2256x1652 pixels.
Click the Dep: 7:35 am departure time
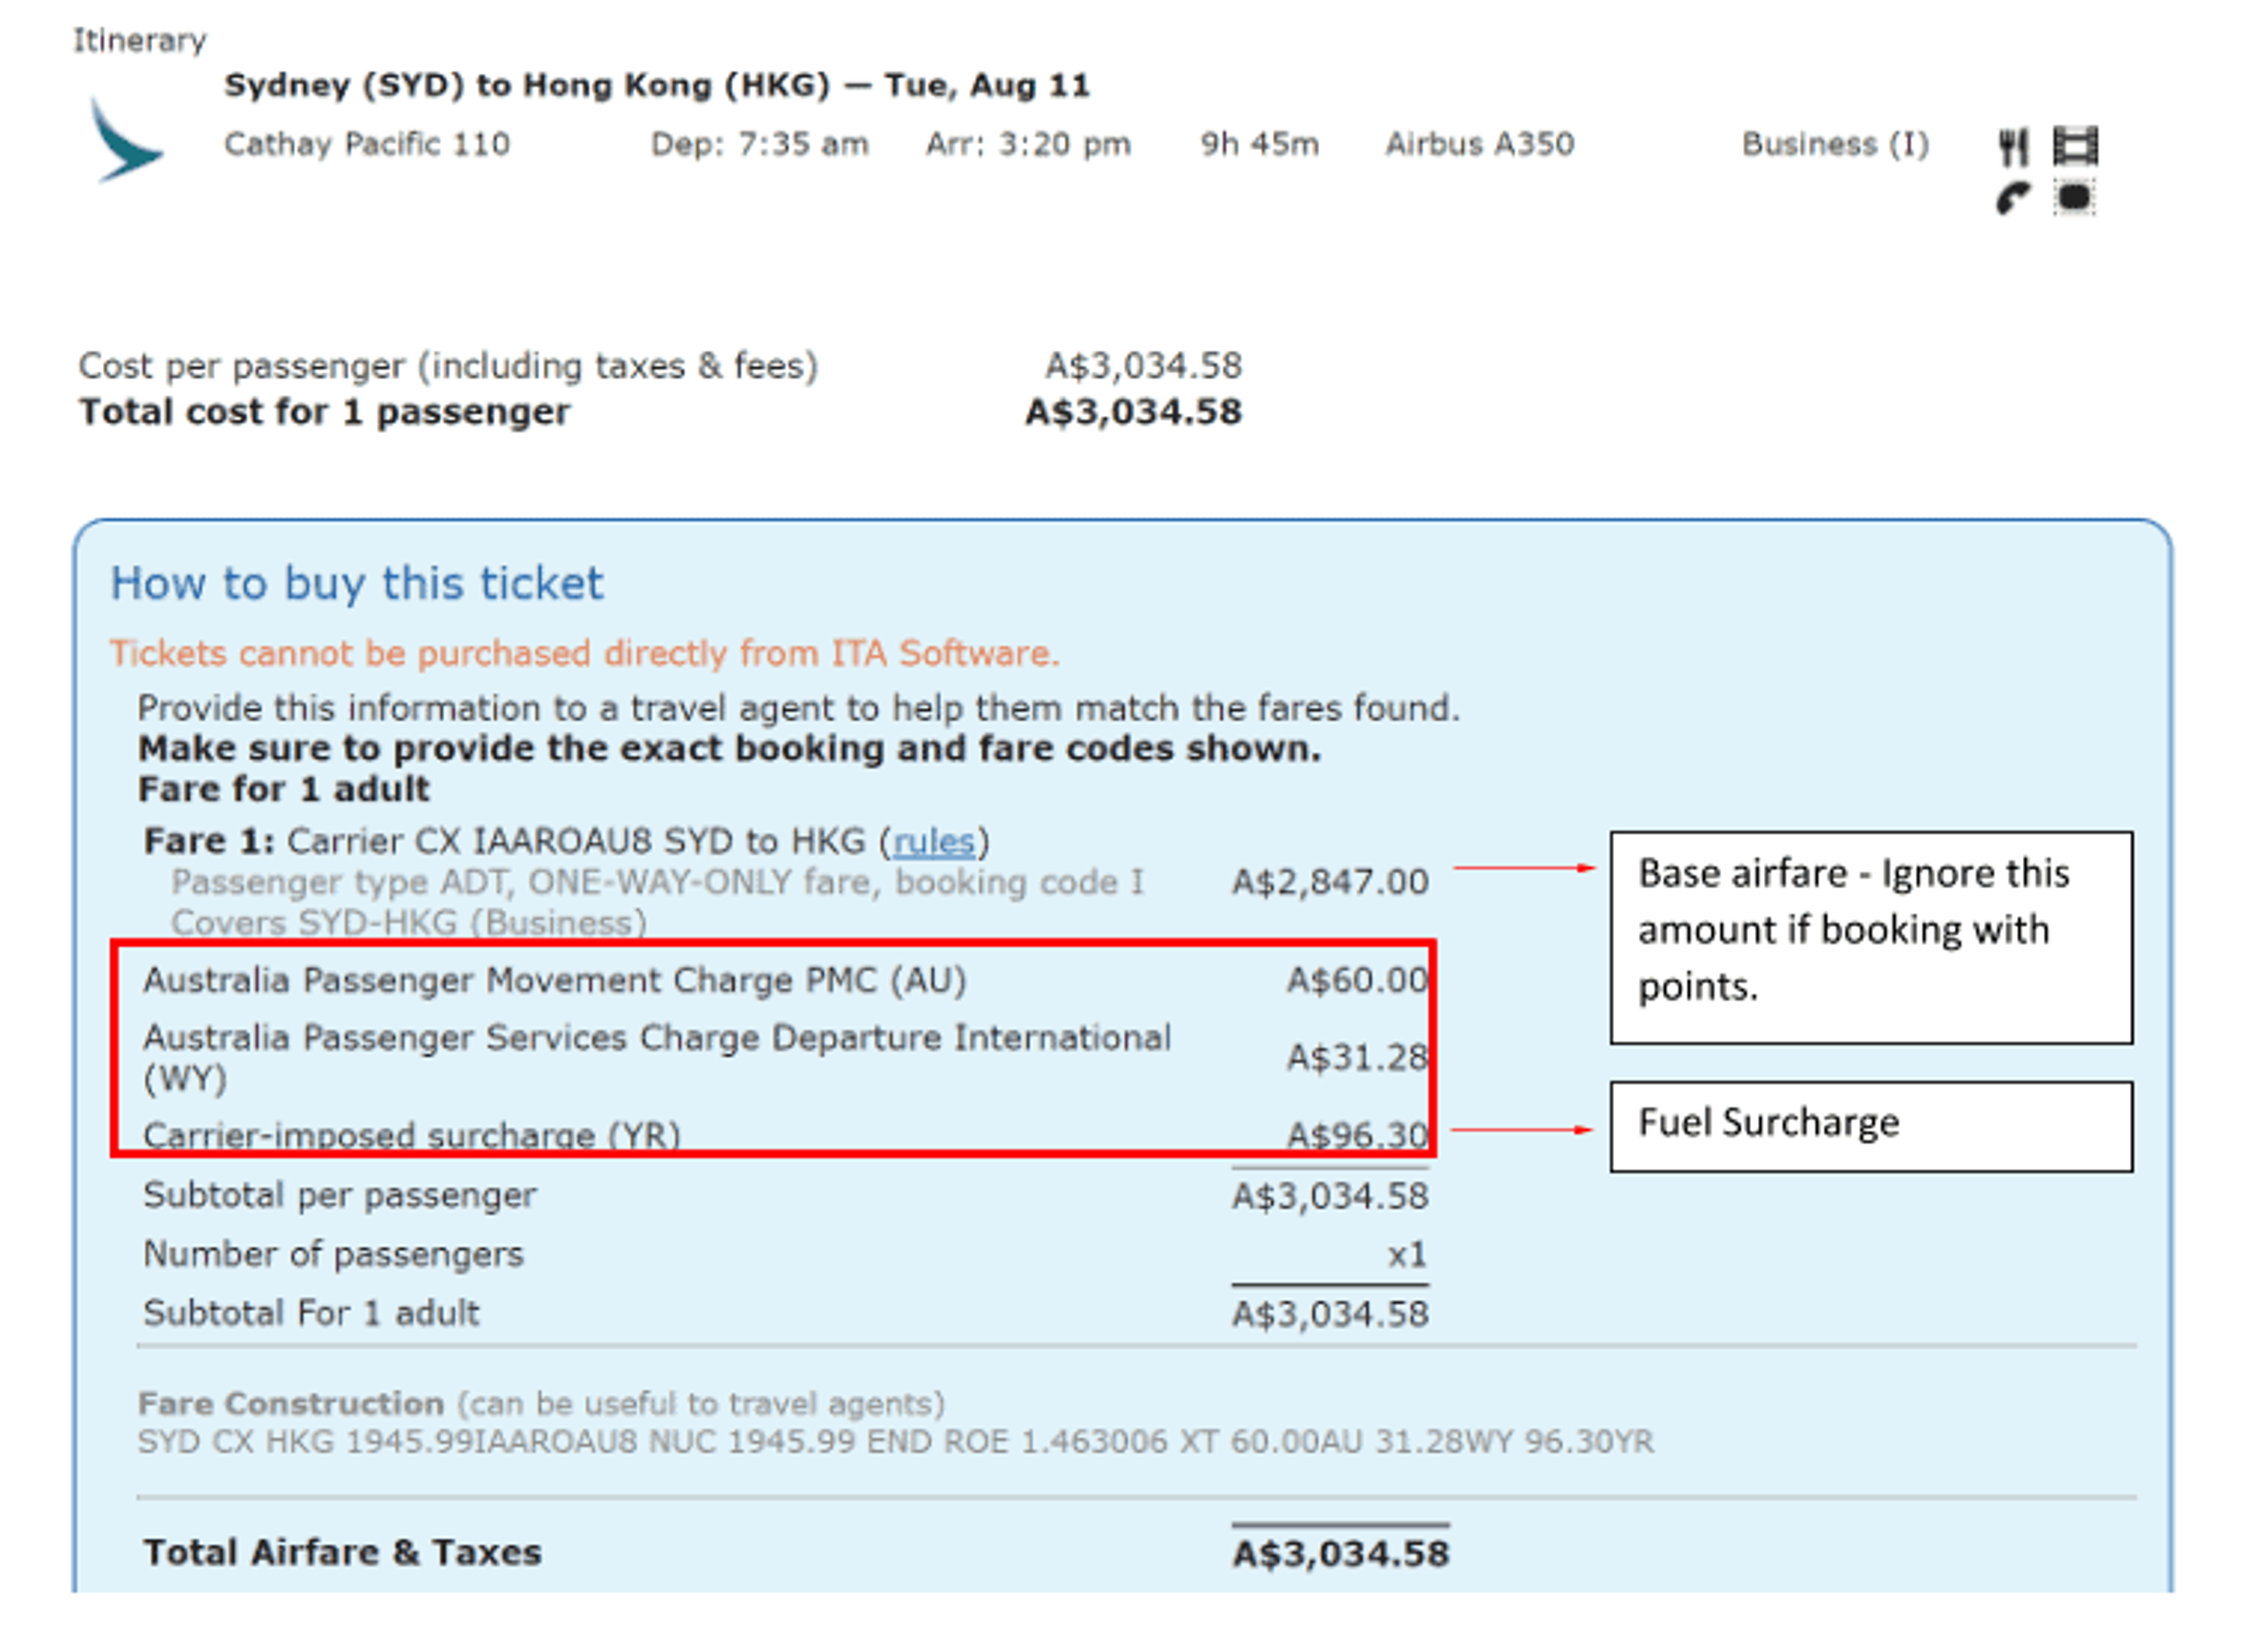[x=760, y=144]
